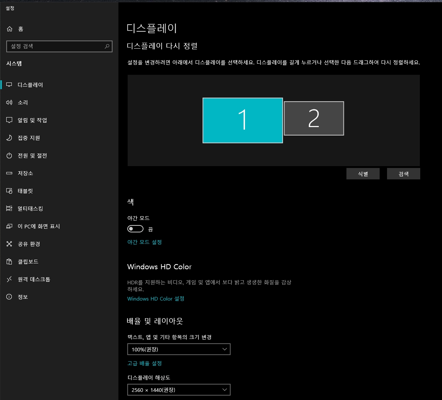Image resolution: width=442 pixels, height=400 pixels.
Task: Click the speaker icon next to 소리
Action: (9, 102)
